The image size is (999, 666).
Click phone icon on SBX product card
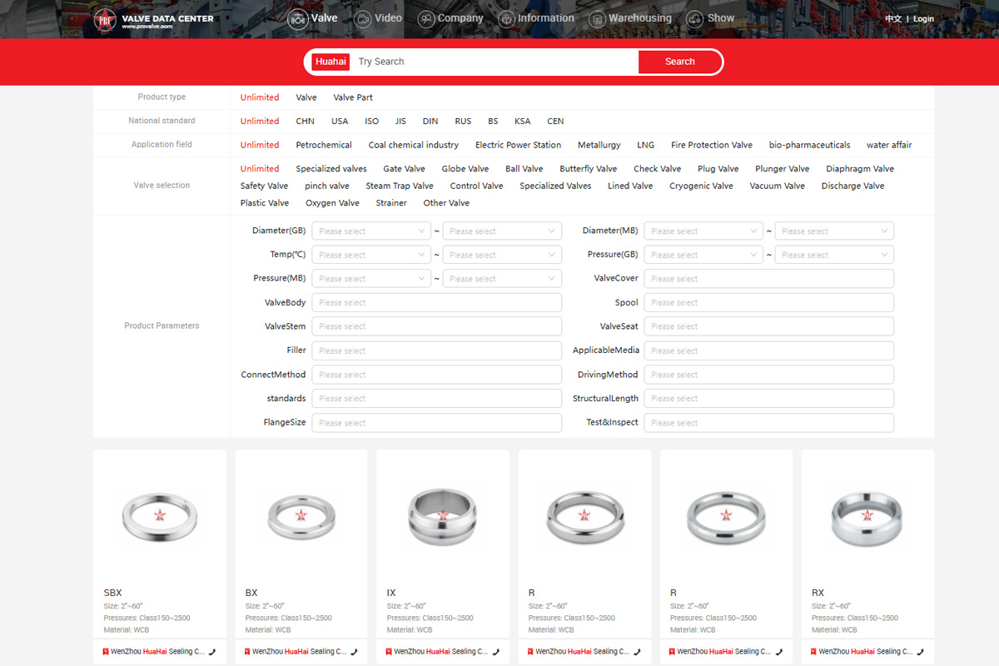coord(212,652)
